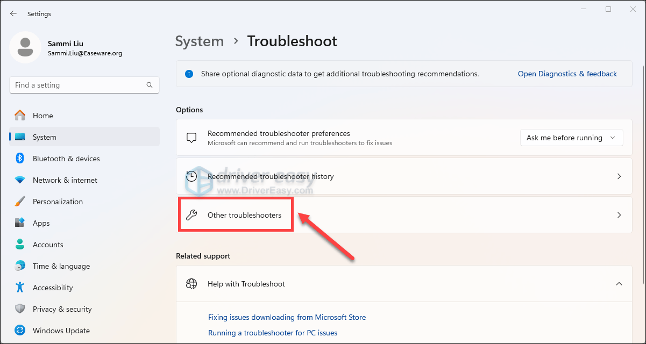
Task: Click the wrench icon for Other troubleshooters
Action: coord(191,215)
